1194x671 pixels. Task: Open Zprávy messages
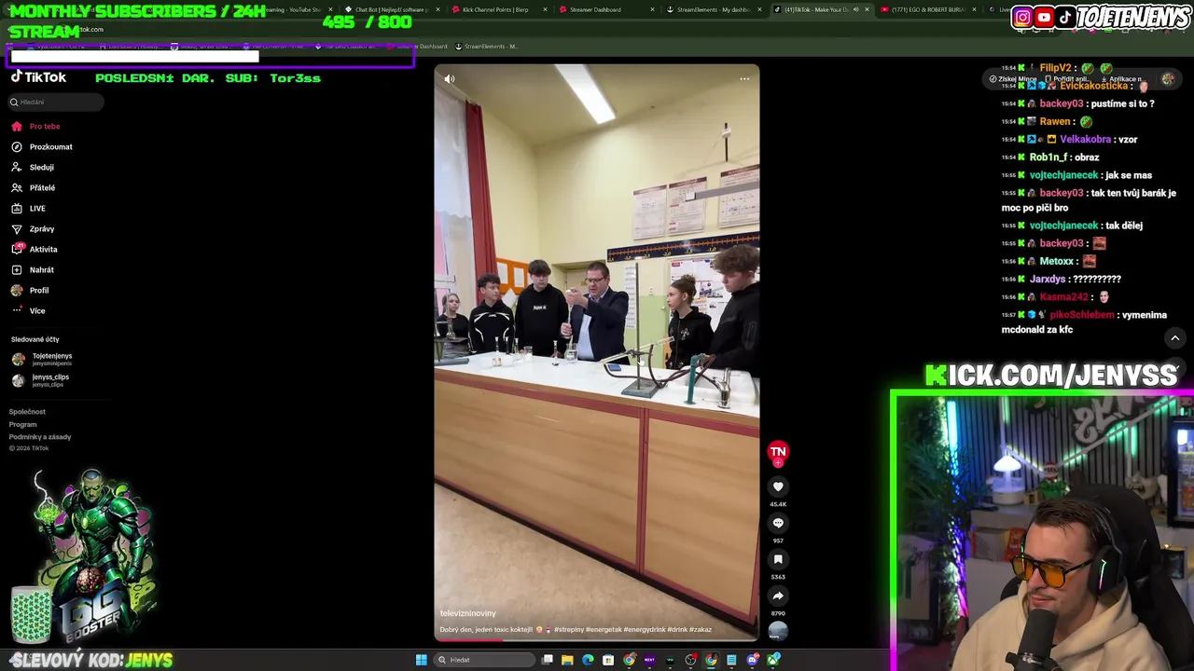pyautogui.click(x=33, y=228)
